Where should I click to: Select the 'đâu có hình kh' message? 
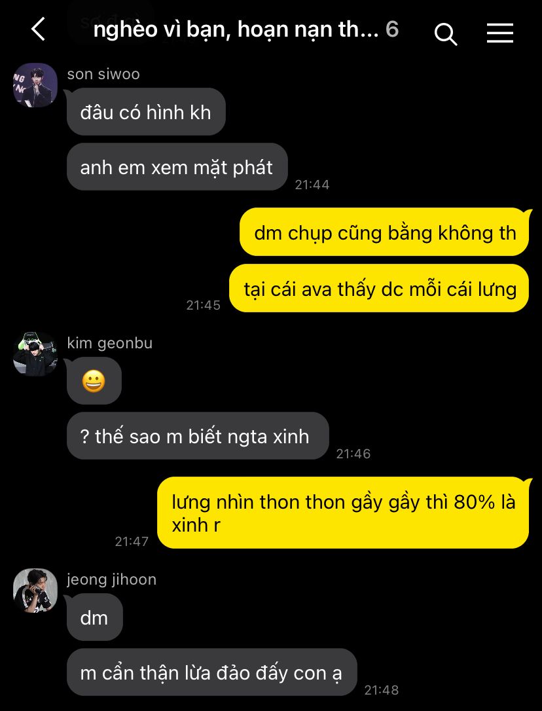coord(146,111)
